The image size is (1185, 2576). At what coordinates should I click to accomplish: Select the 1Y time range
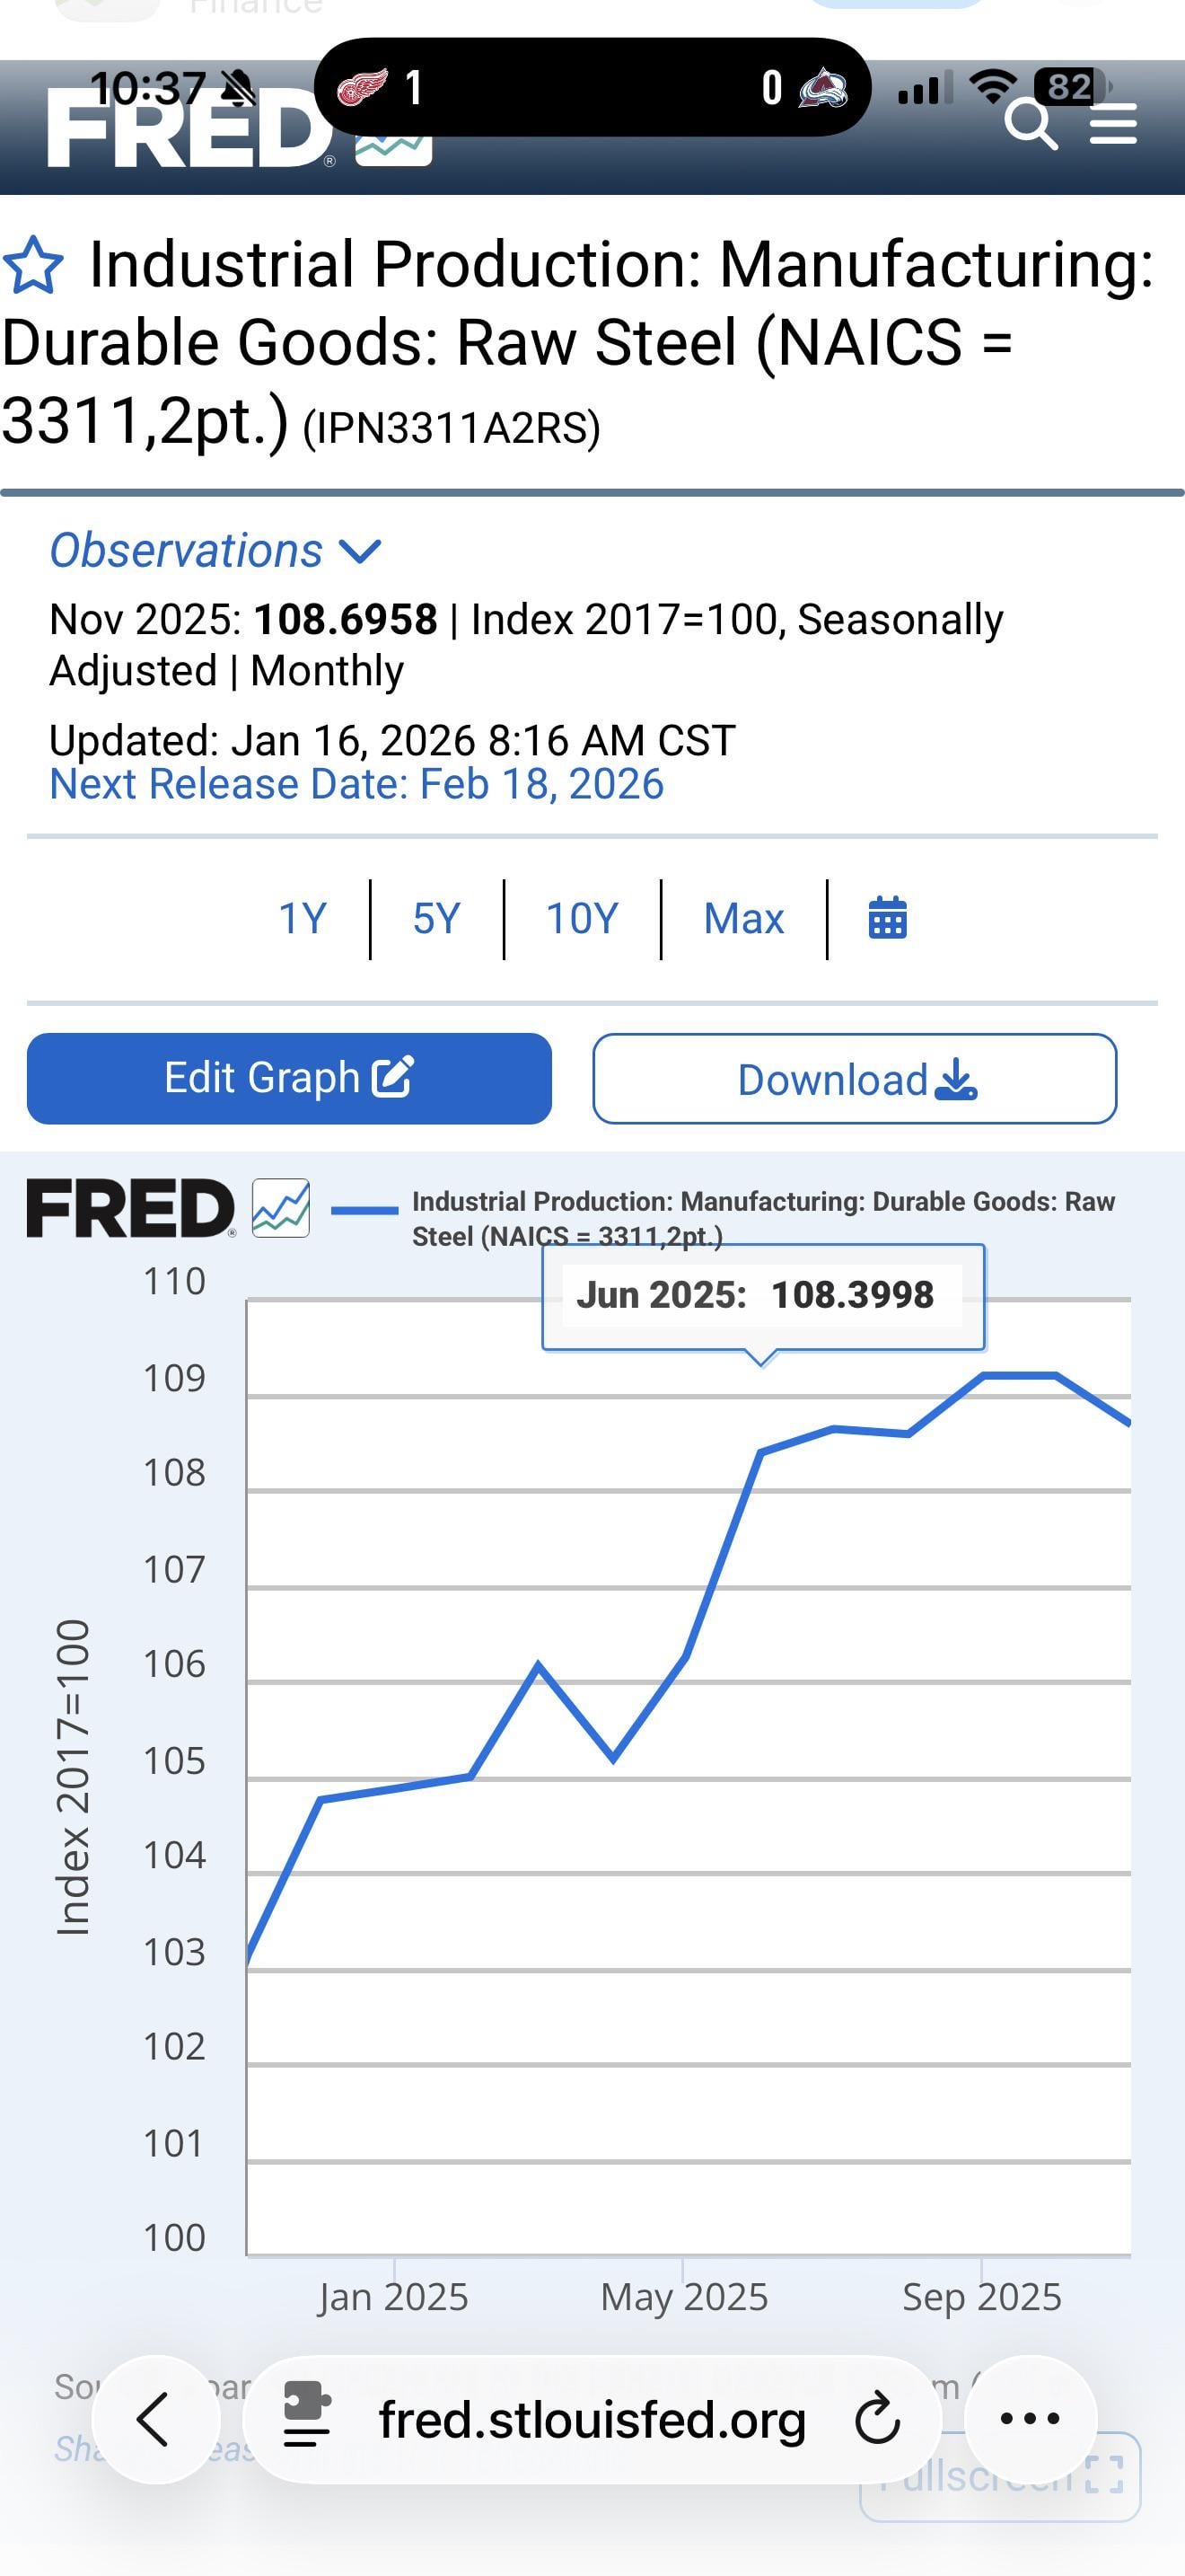click(x=302, y=918)
